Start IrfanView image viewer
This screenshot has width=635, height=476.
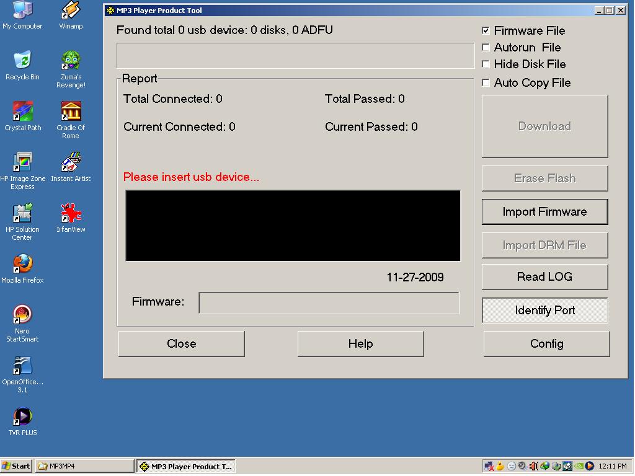pyautogui.click(x=70, y=214)
